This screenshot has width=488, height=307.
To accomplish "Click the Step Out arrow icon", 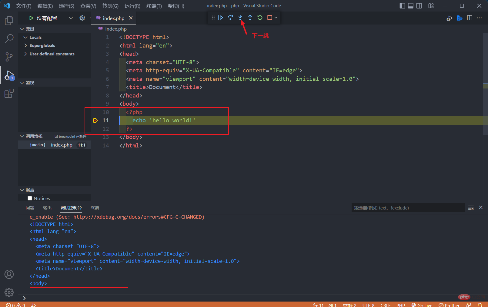I will [250, 18].
